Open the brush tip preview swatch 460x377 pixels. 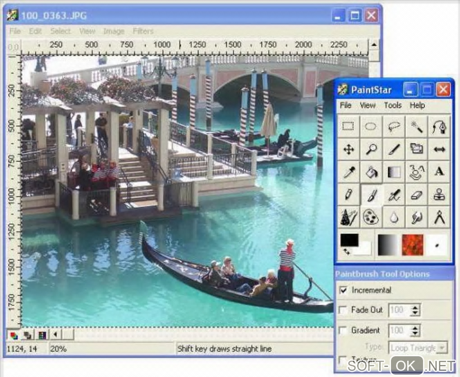(437, 245)
